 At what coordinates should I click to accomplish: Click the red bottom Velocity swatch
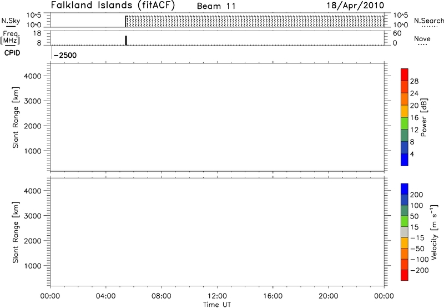pos(405,275)
